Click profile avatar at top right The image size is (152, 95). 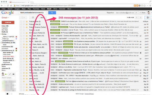click(149, 13)
